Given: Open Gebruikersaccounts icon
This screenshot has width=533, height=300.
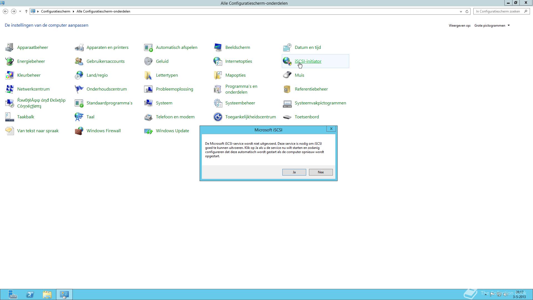Looking at the screenshot, I should tap(79, 61).
